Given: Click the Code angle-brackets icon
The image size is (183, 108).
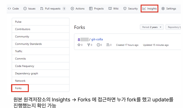Looking at the screenshot, I should (9, 9).
